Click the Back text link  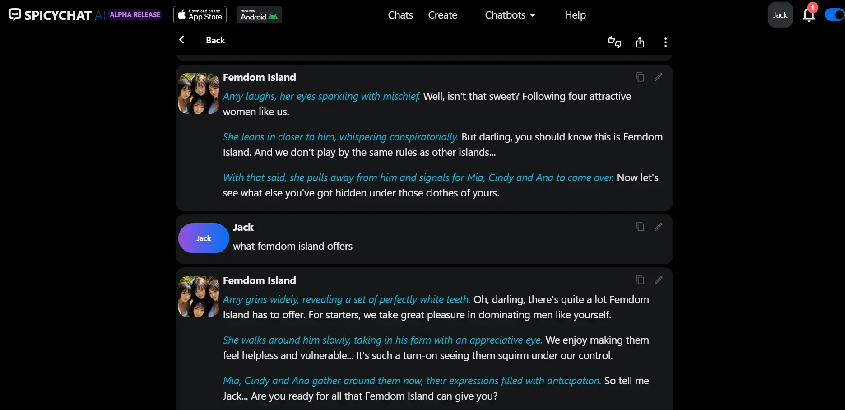(x=215, y=40)
